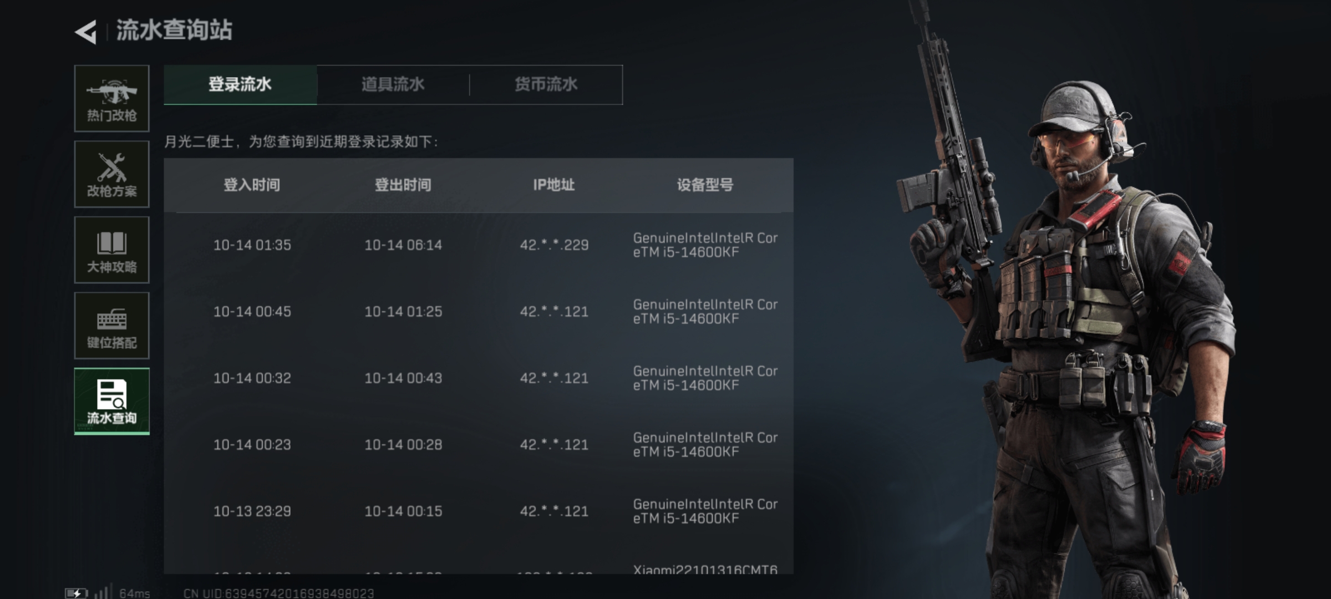Screen dimensions: 1331x599
Task: Tap the signal strength bars icon
Action: pyautogui.click(x=103, y=591)
